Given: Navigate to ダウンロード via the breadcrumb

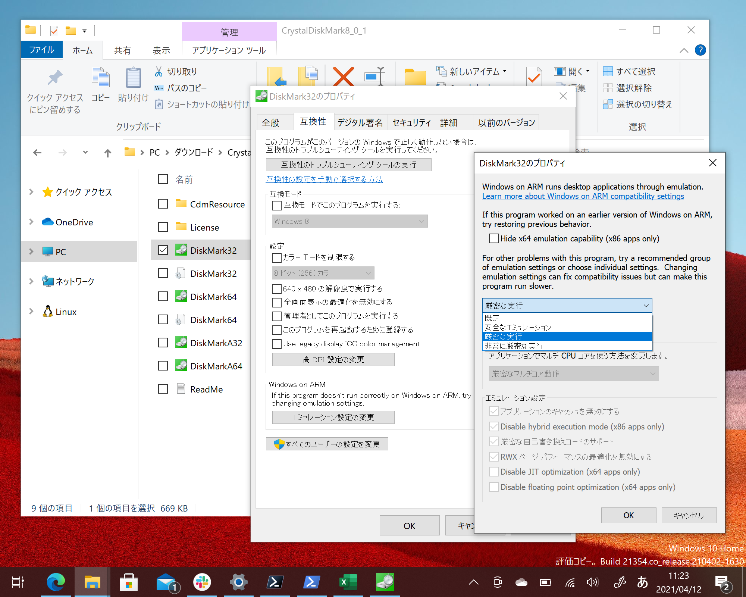Looking at the screenshot, I should tap(193, 152).
